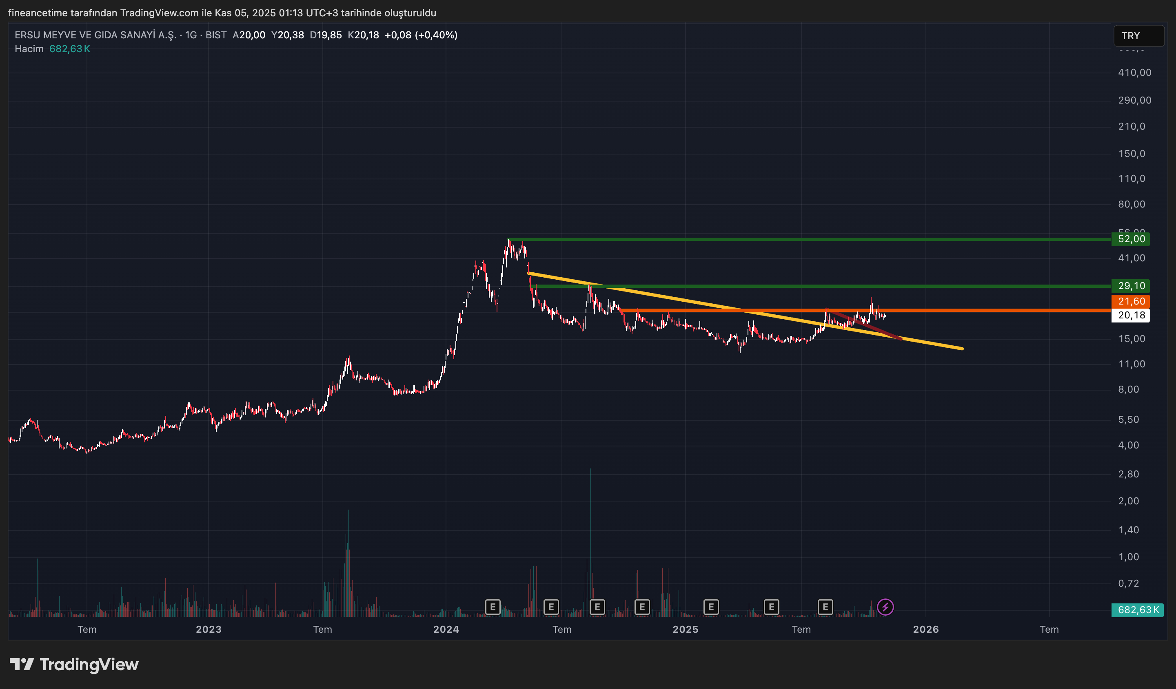Click the white 20,18 current price label
Image resolution: width=1176 pixels, height=689 pixels.
pos(1131,315)
